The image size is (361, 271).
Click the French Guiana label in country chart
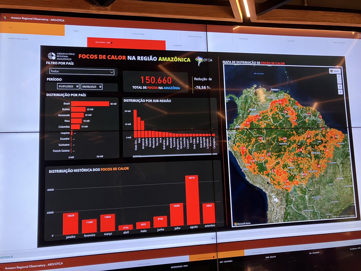click(x=61, y=151)
